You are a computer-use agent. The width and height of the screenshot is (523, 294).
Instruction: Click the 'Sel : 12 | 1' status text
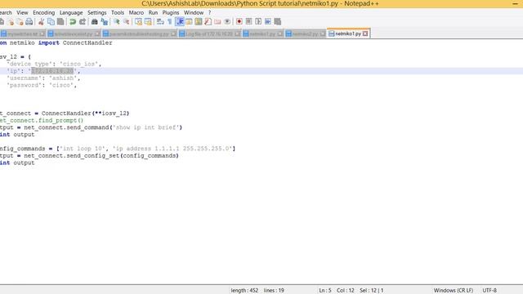point(371,291)
